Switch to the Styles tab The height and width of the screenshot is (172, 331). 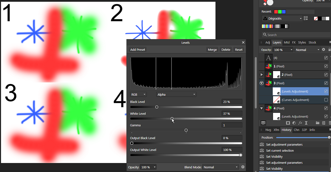tap(302, 43)
